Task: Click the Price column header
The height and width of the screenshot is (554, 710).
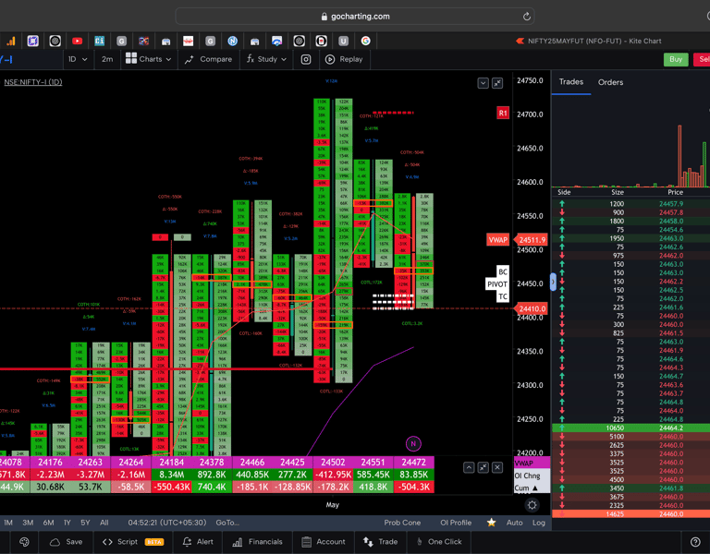Action: (x=675, y=192)
